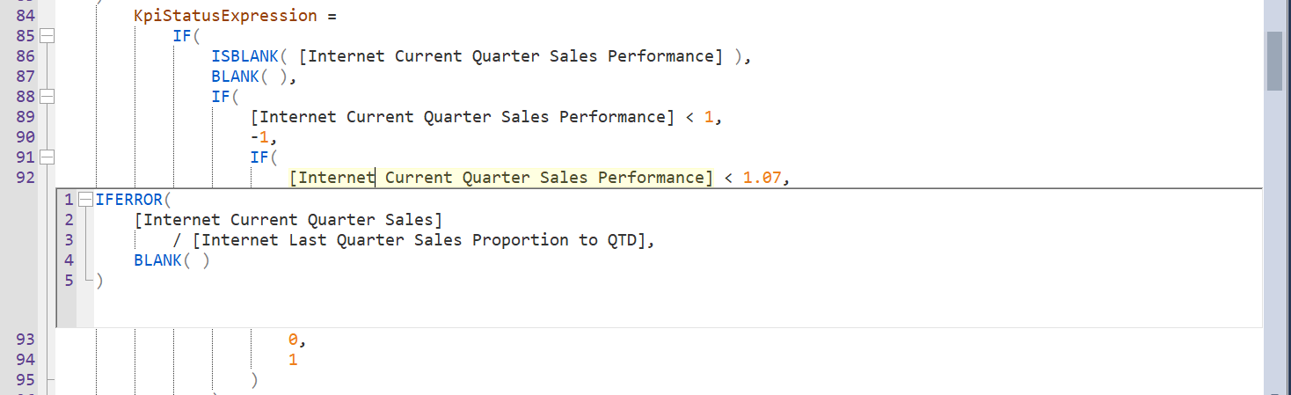
Task: Collapse the IFERROR block in peek window
Action: click(85, 200)
